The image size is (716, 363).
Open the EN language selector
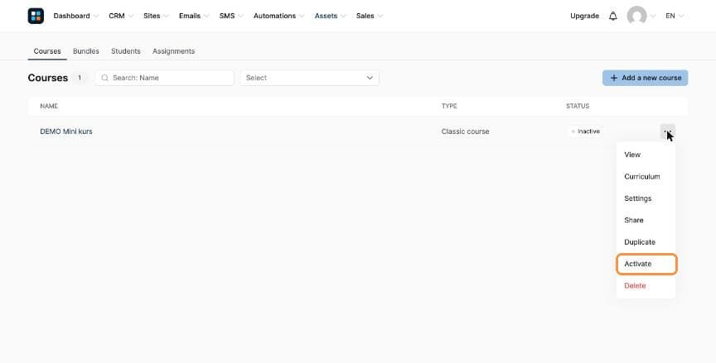(x=675, y=16)
